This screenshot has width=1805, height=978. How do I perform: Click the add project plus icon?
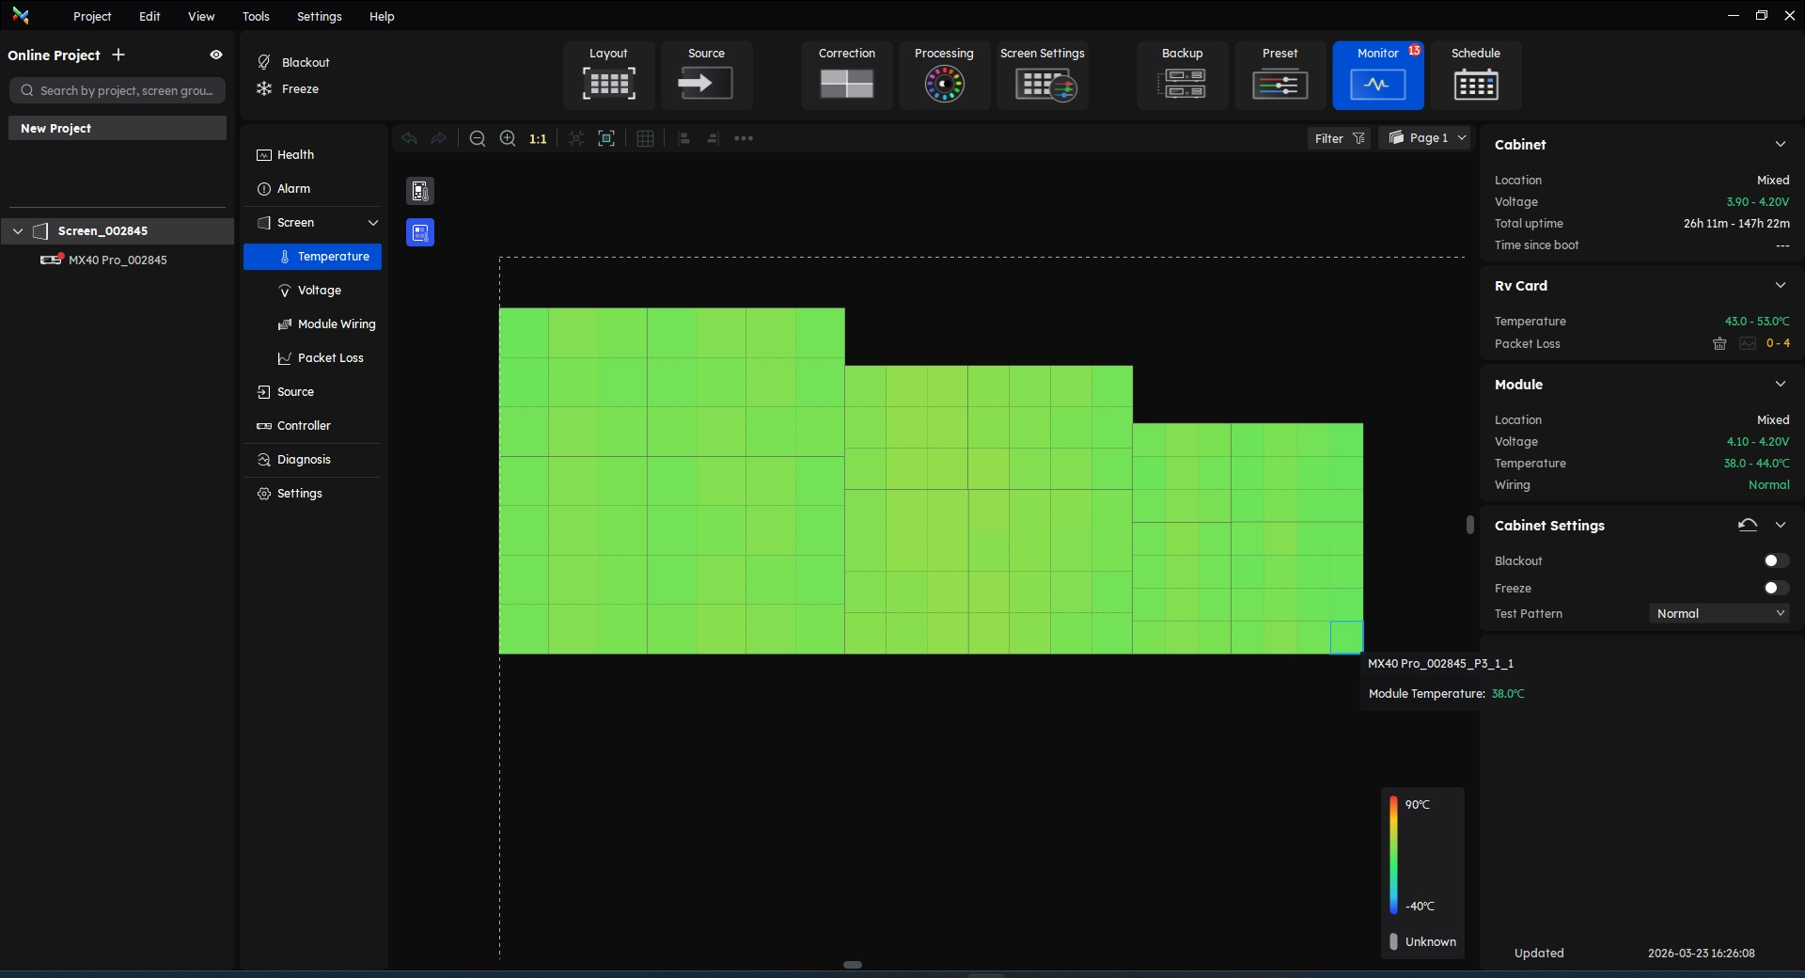[x=118, y=55]
